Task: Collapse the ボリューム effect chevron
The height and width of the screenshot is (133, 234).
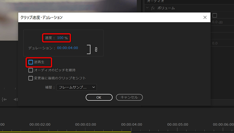Action: (x=147, y=8)
